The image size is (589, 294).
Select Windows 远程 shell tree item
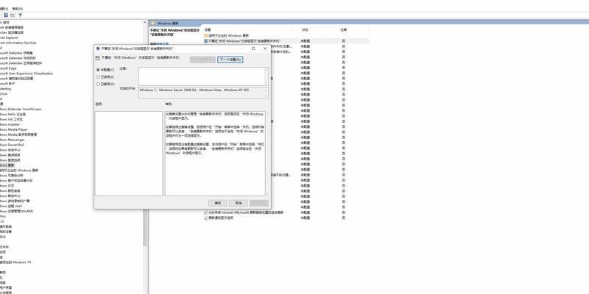[11, 207]
